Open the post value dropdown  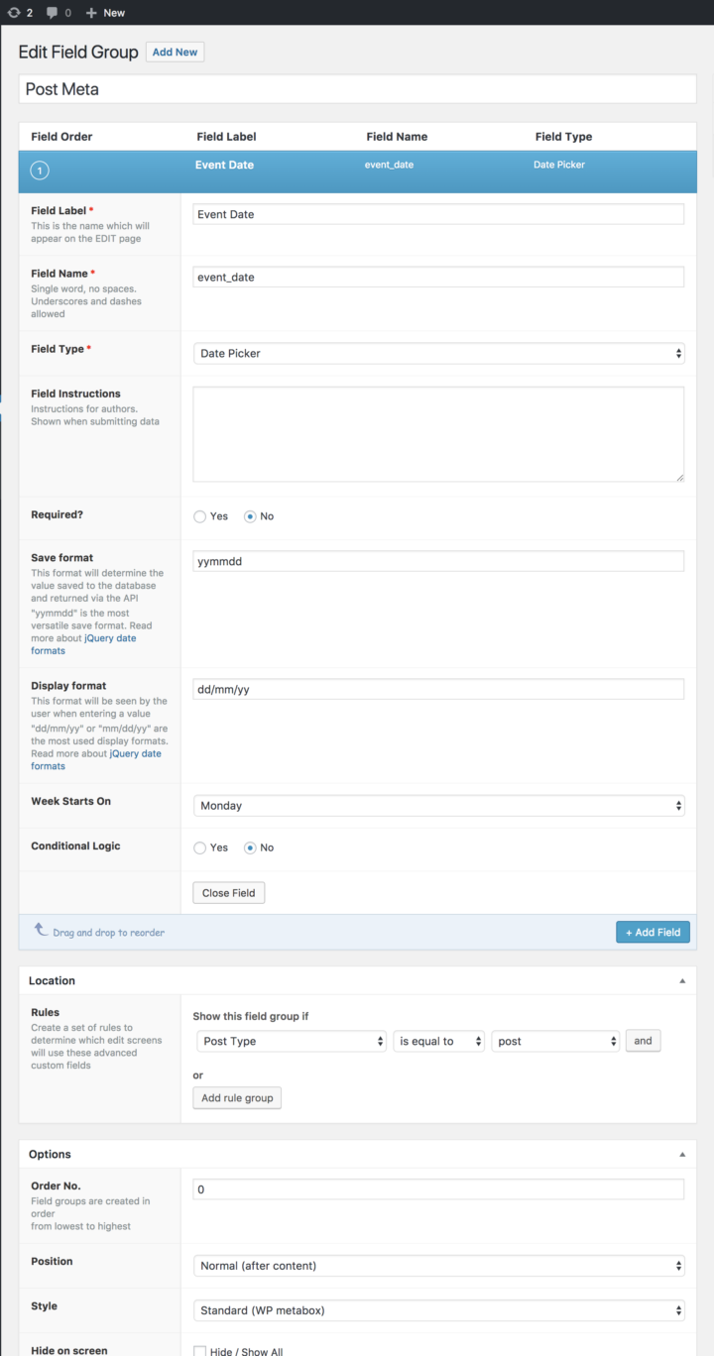click(x=556, y=1041)
